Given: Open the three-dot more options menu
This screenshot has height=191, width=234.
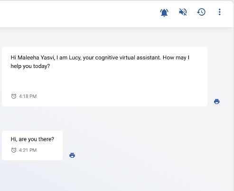Looking at the screenshot, I should pos(219,12).
